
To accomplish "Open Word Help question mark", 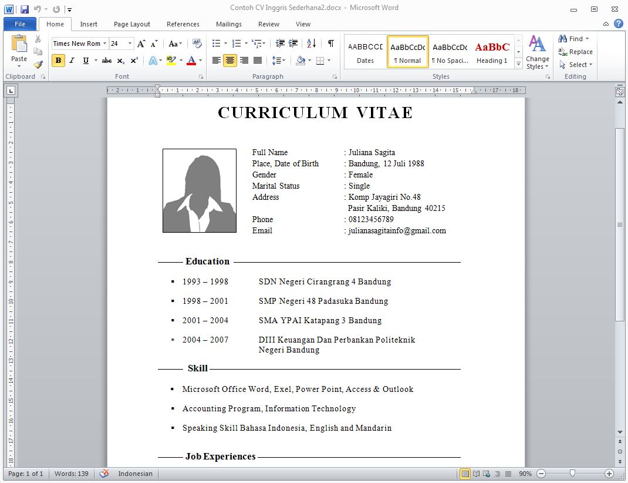I will (619, 24).
